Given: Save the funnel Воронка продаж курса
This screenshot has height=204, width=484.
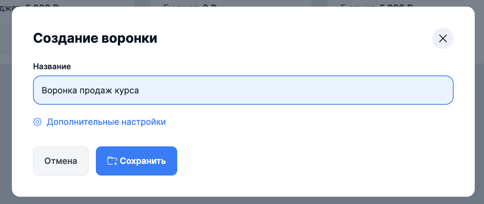Looking at the screenshot, I should coord(137,161).
